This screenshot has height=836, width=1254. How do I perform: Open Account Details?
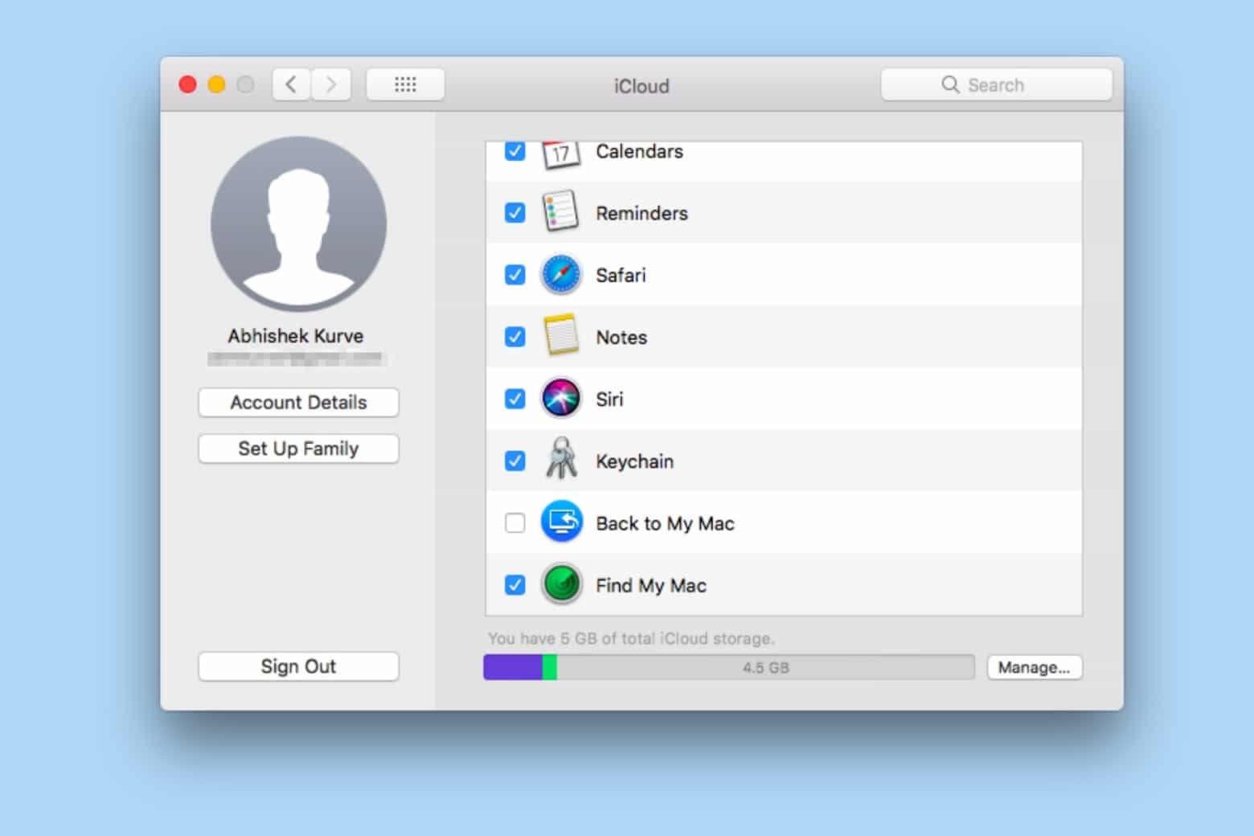(298, 402)
